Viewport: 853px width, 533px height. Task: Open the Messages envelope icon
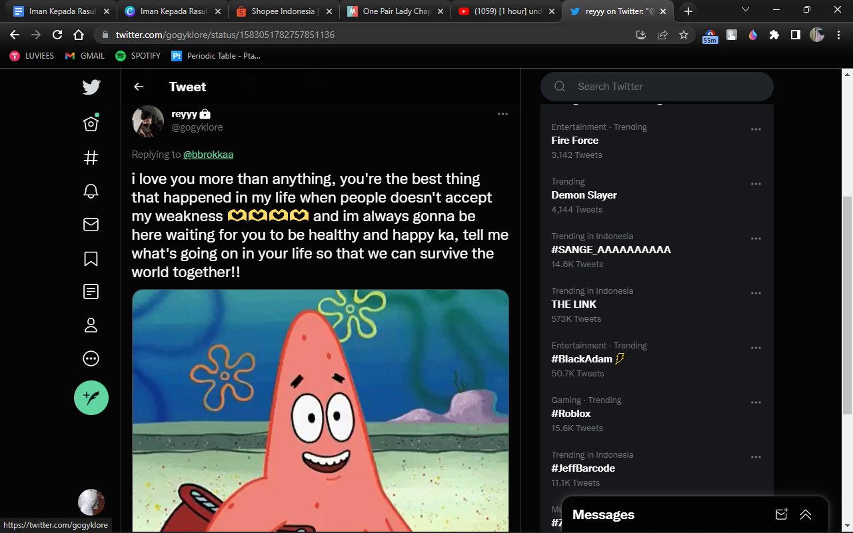click(91, 225)
